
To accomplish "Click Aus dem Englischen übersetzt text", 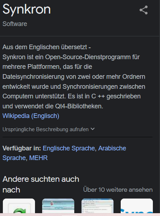I will tap(46, 47).
